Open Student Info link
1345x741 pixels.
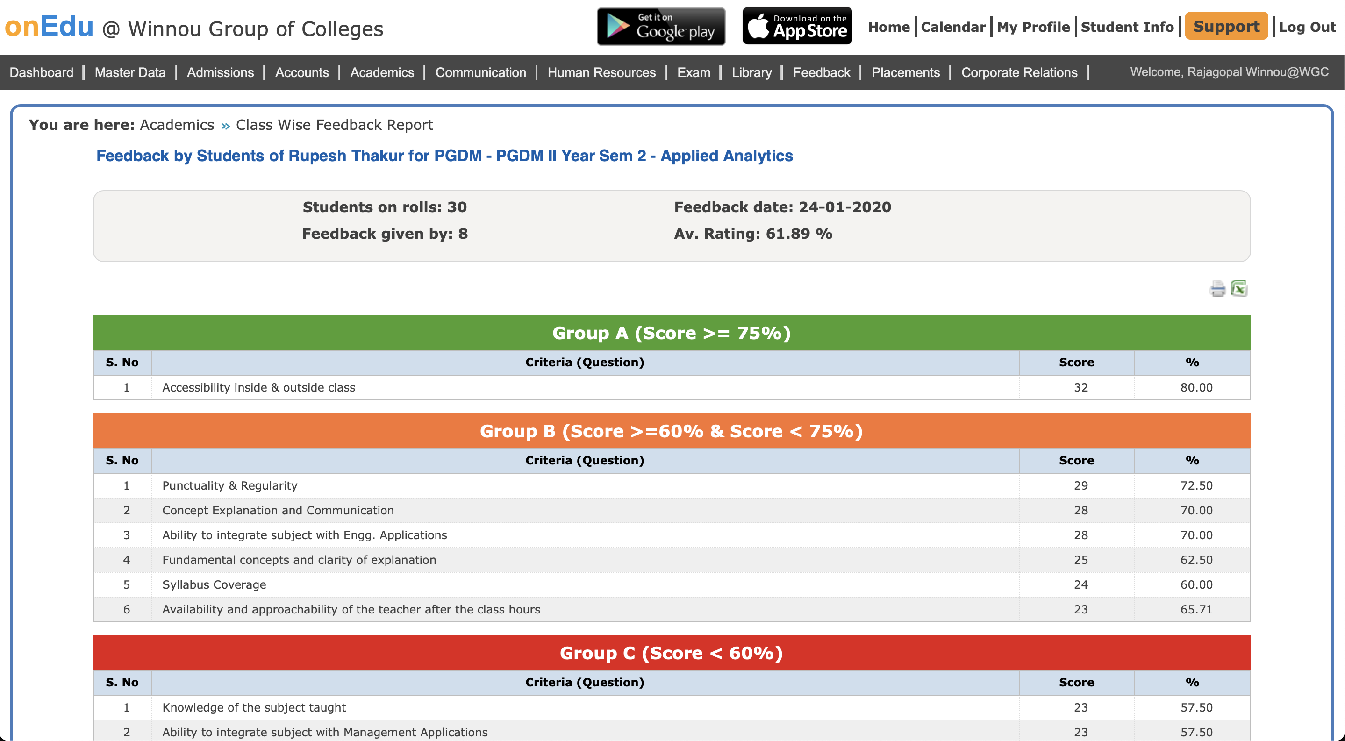click(x=1127, y=27)
